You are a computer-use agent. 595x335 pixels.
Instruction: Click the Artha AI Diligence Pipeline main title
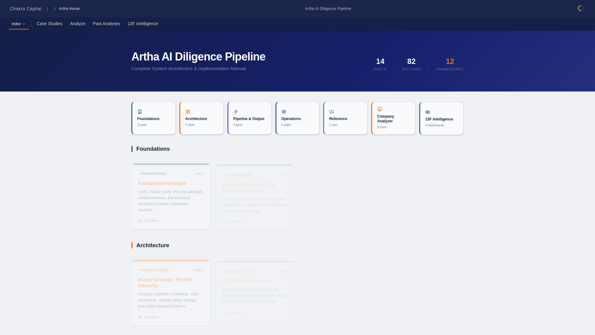198,57
